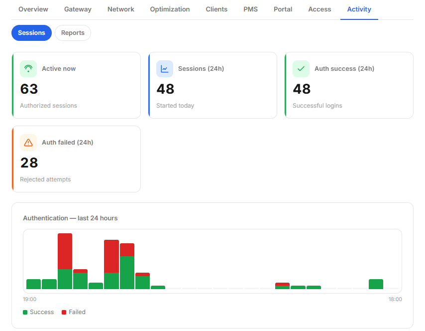Click the warning triangle icon on Auth failed card

pos(28,143)
